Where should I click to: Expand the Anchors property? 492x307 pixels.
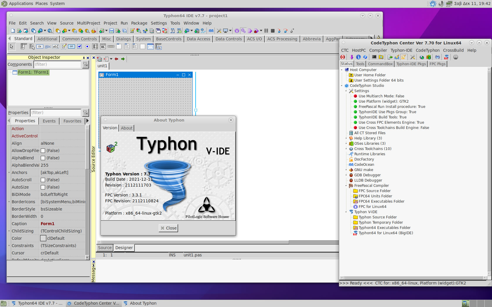point(9,173)
